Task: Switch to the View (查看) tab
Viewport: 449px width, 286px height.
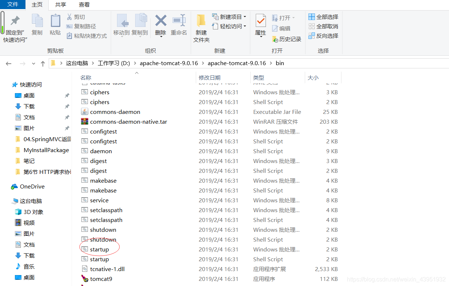Action: [x=84, y=5]
